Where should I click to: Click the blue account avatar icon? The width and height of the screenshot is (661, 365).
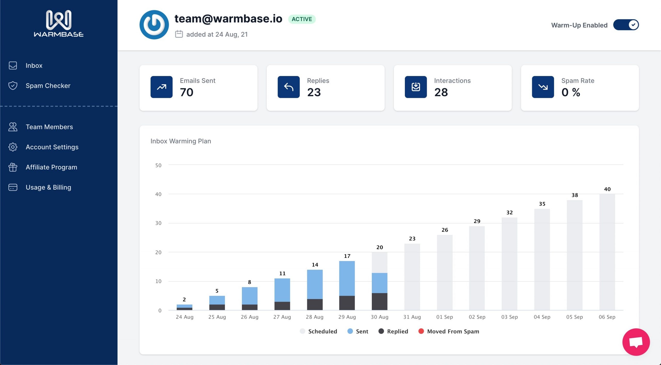coord(154,25)
